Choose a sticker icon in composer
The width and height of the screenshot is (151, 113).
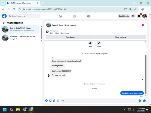[54, 101]
